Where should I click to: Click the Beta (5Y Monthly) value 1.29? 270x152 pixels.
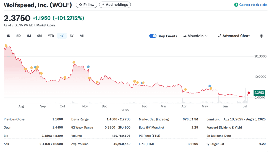click(195, 128)
